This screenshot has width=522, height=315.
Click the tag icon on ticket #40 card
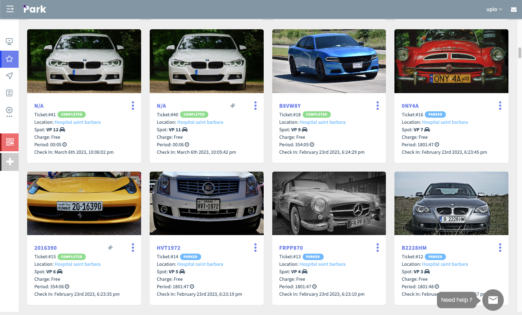[x=233, y=106]
